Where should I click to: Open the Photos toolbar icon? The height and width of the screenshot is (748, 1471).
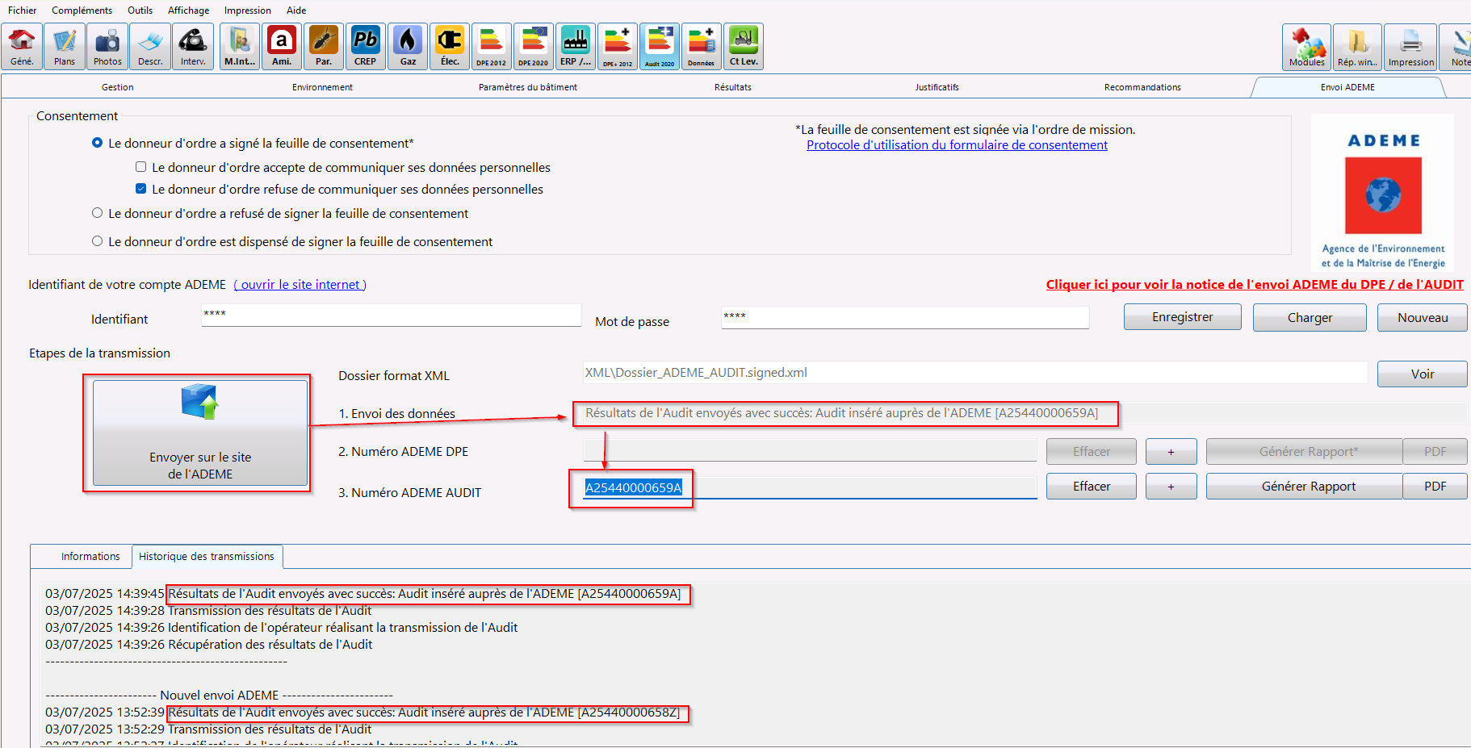pos(107,47)
